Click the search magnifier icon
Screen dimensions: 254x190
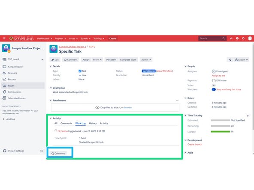click(x=224, y=39)
